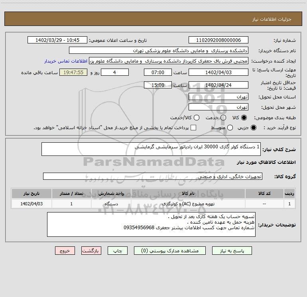Click the announcement date field 1402/03/29 - 10:45
Image resolution: width=307 pixels, height=297 pixels.
[x=57, y=40]
